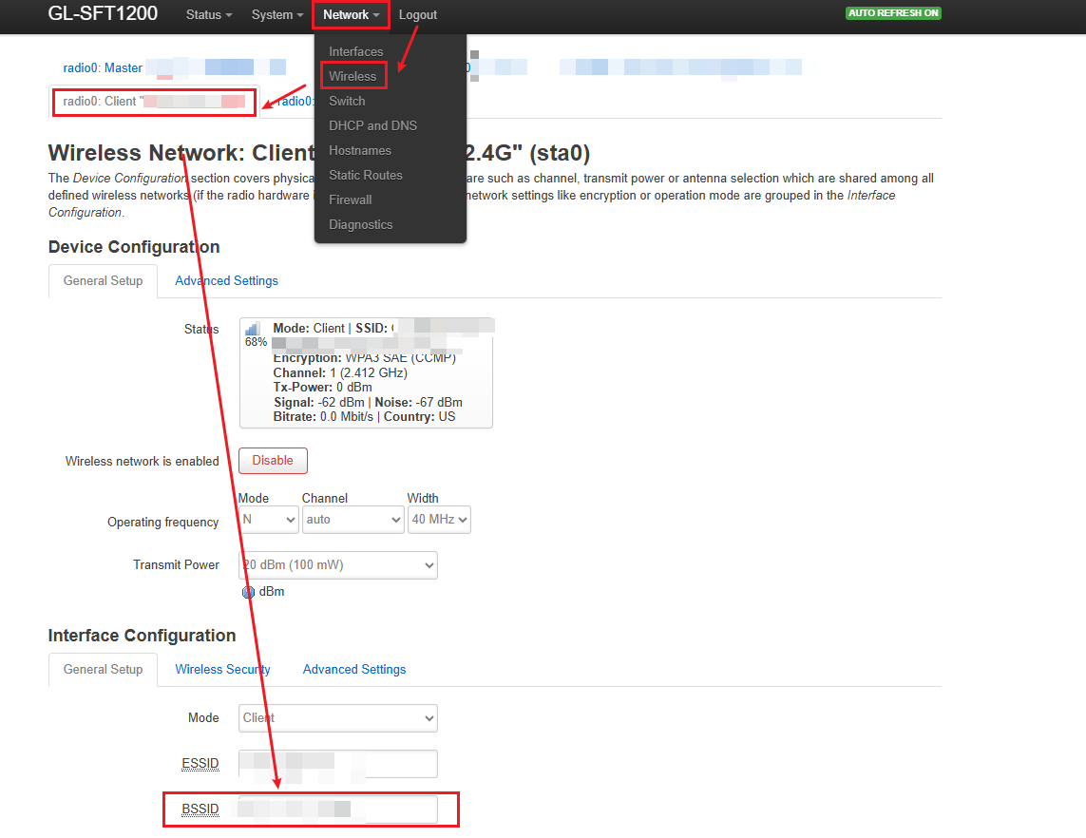Viewport: 1086px width, 838px height.
Task: Toggle the AUTO REFRESH ON badge
Action: (893, 13)
